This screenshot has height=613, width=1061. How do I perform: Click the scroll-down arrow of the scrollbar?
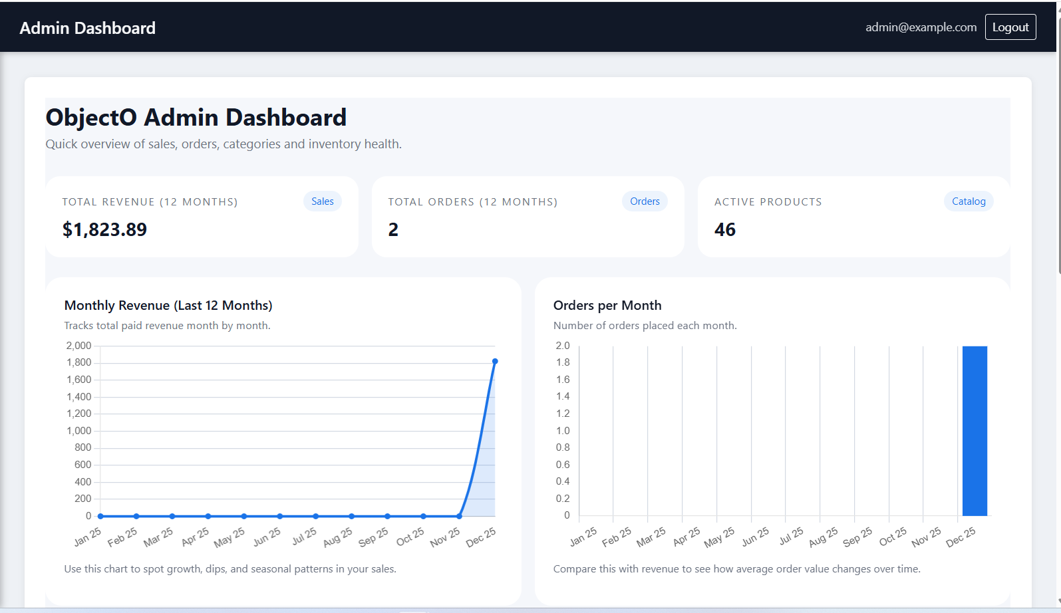tap(1058, 602)
